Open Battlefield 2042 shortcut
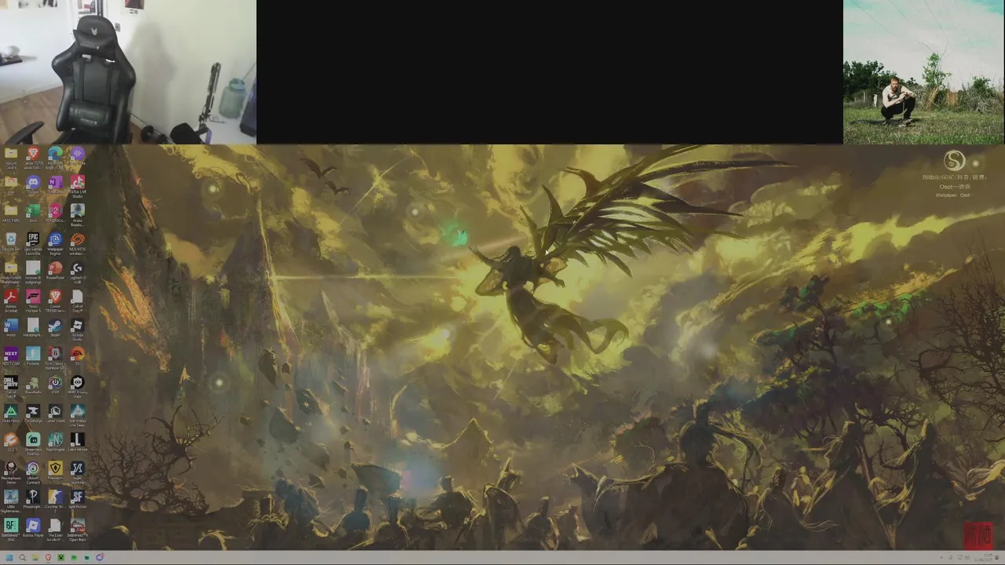 point(11,530)
